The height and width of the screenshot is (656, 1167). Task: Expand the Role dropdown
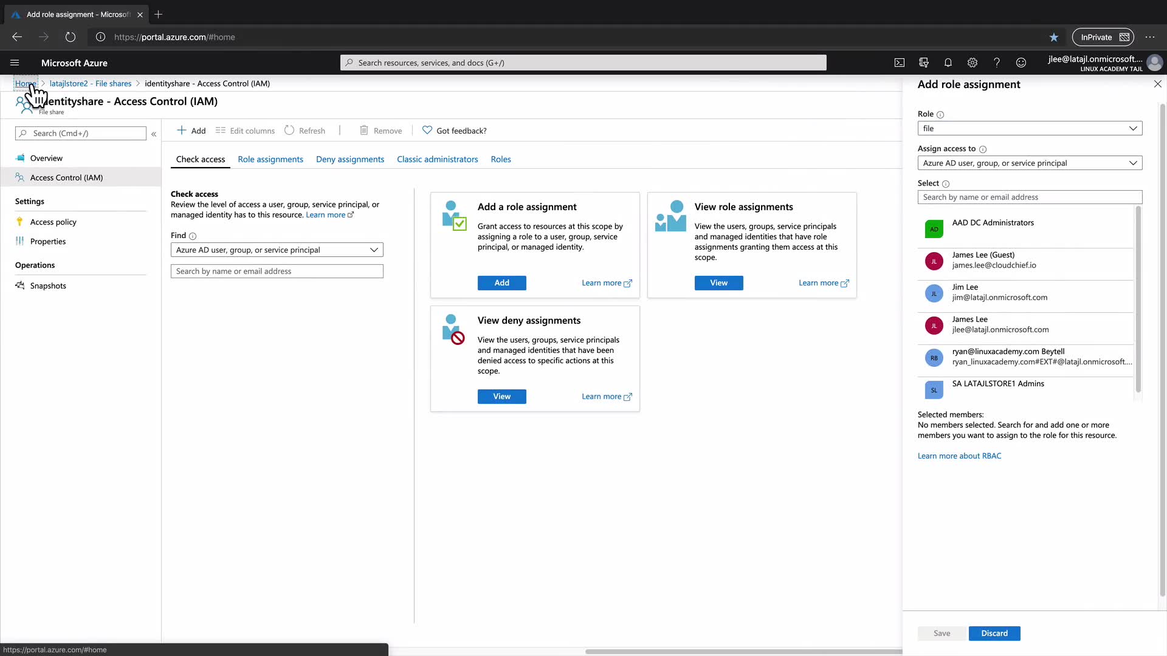point(1030,128)
